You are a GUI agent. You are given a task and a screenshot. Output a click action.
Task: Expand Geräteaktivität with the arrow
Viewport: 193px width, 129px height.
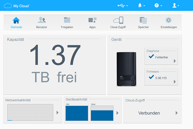pos(117,113)
